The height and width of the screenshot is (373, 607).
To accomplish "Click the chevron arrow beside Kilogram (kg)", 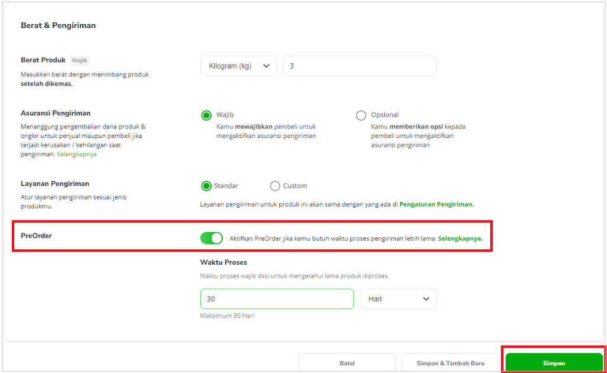I will click(266, 66).
